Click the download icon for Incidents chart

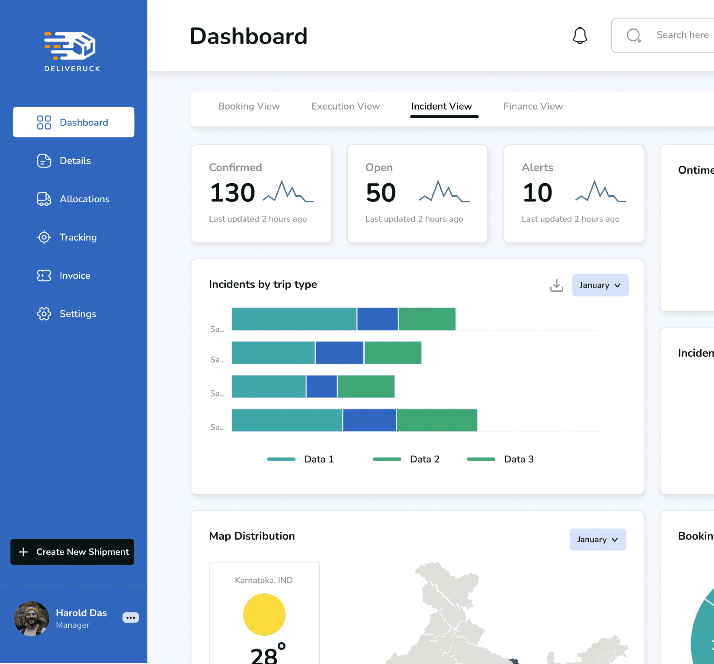[x=556, y=285]
